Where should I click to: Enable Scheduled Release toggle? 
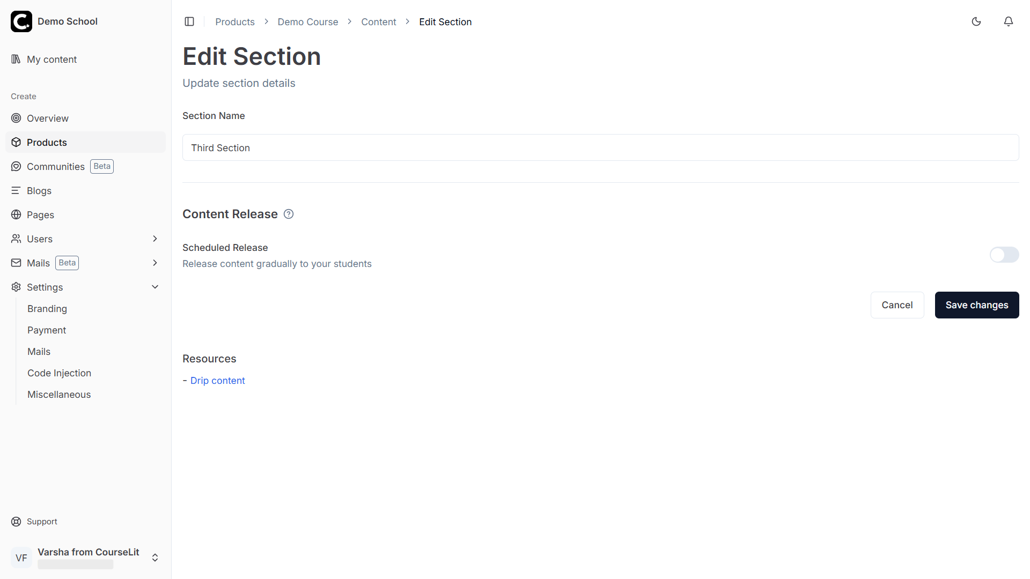[1004, 255]
